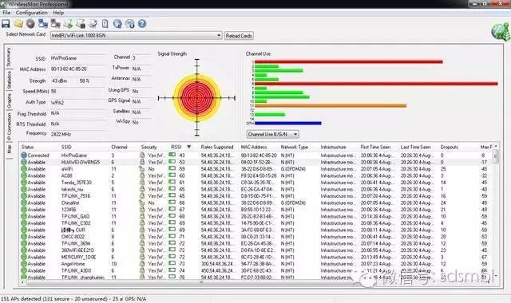Select the HWProGame row SSID cell
The height and width of the screenshot is (303, 511).
pyautogui.click(x=74, y=155)
